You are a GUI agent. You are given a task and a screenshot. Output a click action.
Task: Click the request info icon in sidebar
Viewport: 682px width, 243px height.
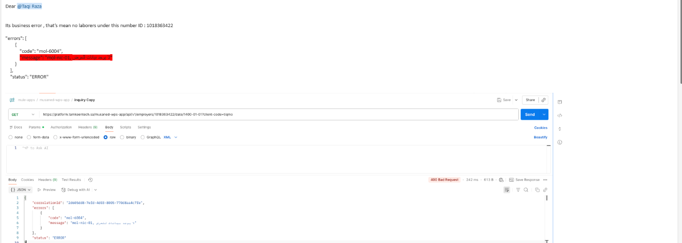559,142
